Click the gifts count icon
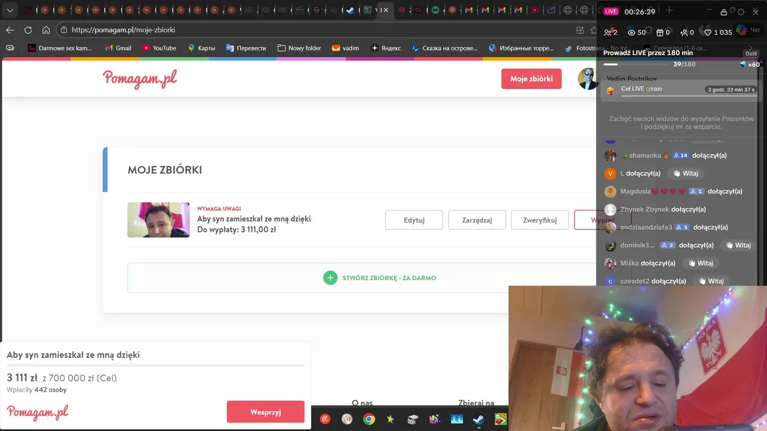This screenshot has height=431, width=767. [660, 32]
